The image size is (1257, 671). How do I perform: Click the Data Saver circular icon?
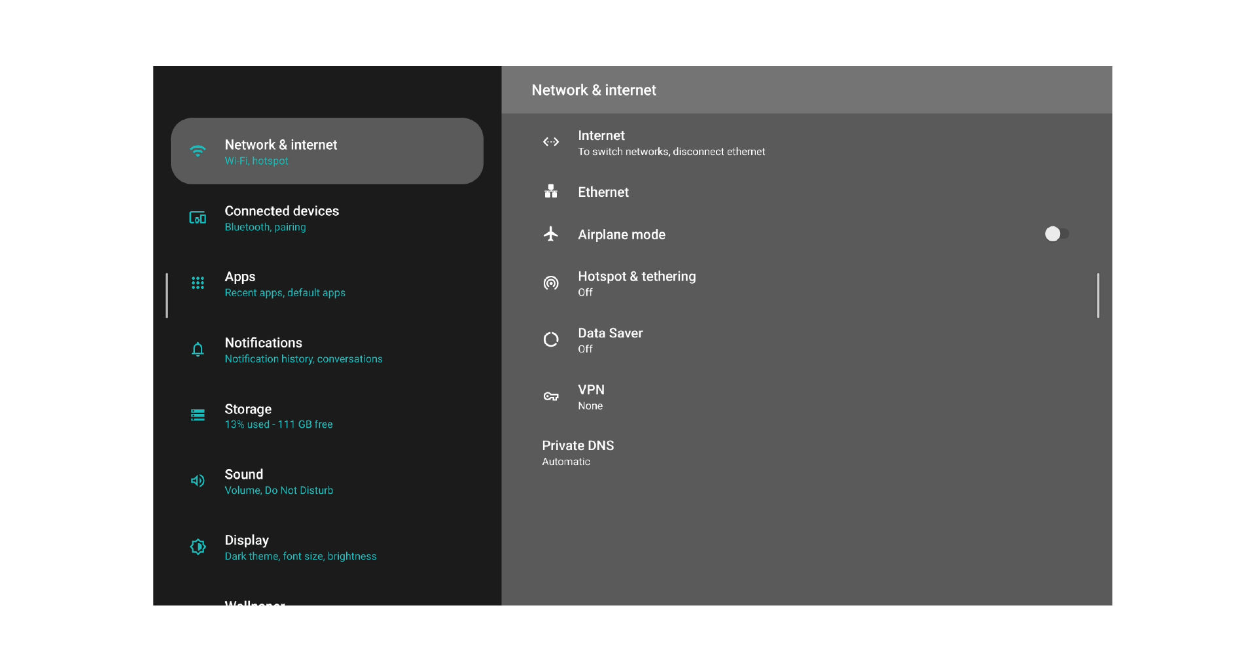(x=551, y=339)
